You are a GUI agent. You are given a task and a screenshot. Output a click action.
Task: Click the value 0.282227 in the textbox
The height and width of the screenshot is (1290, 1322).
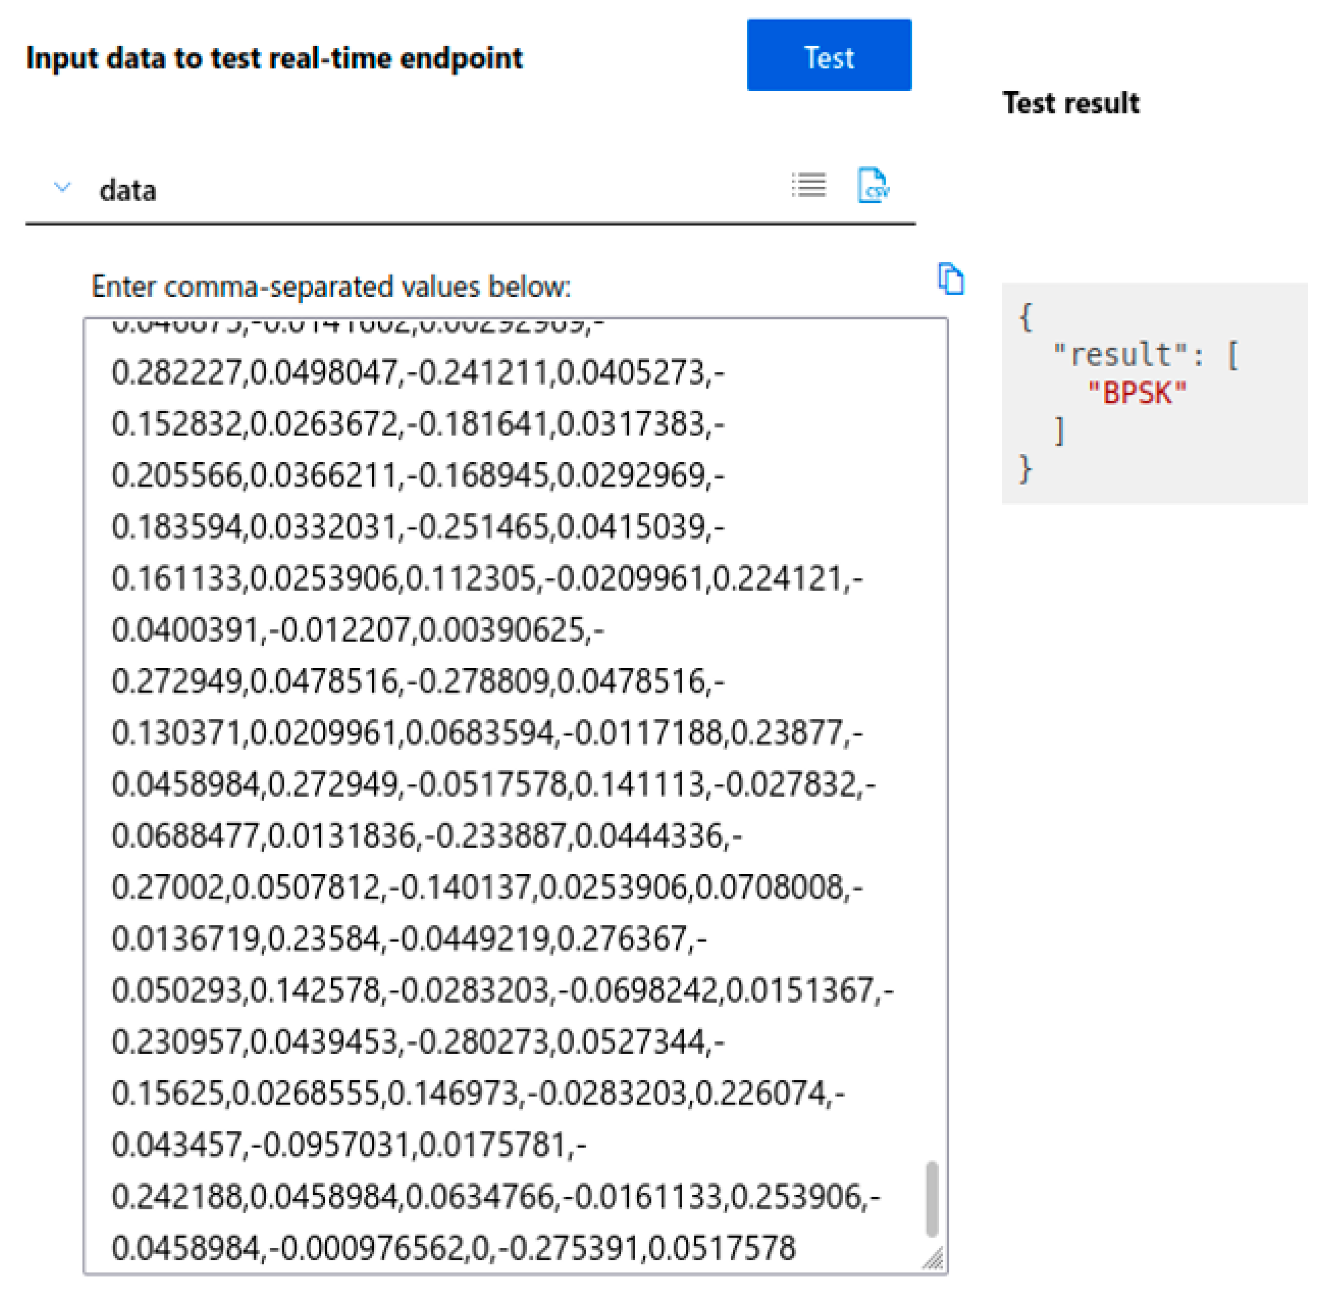click(x=177, y=372)
